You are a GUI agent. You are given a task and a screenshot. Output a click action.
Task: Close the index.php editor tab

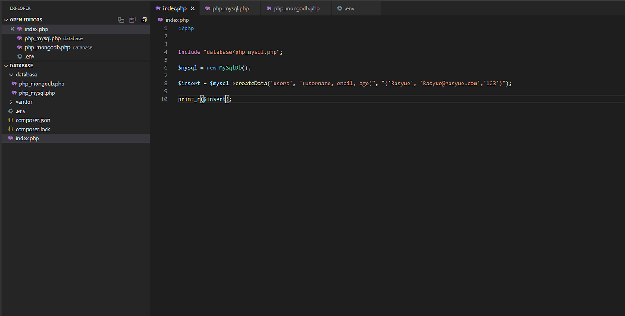point(192,8)
